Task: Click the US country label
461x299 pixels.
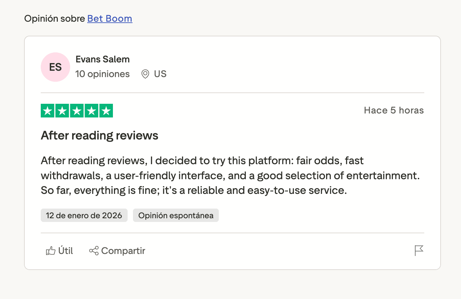Action: click(160, 74)
